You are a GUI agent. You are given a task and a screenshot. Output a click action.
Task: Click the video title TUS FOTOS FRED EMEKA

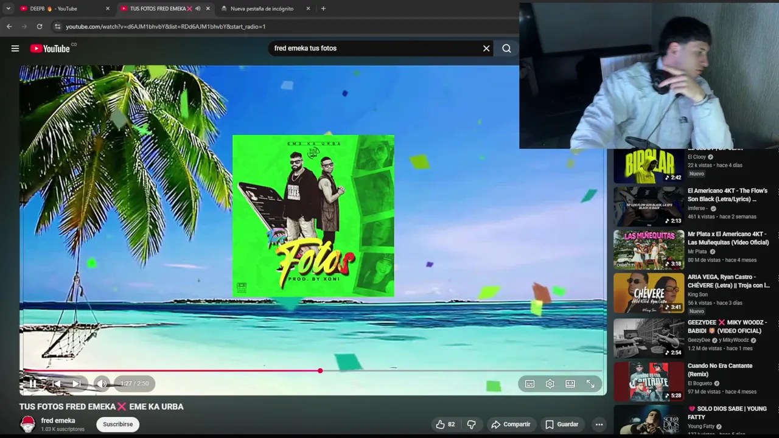[x=102, y=406]
